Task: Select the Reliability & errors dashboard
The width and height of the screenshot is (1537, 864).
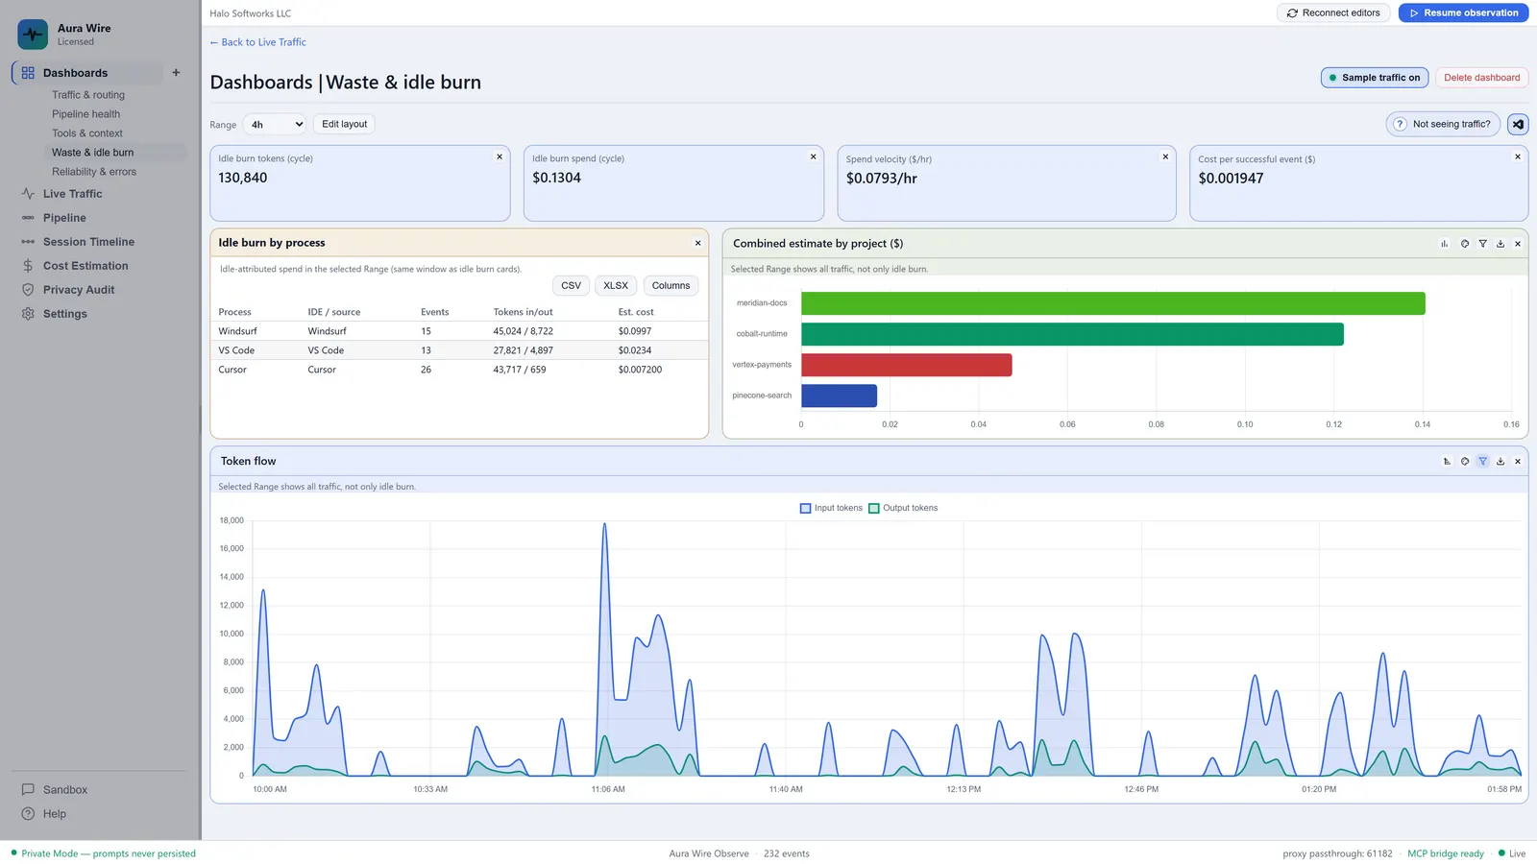Action: [94, 172]
